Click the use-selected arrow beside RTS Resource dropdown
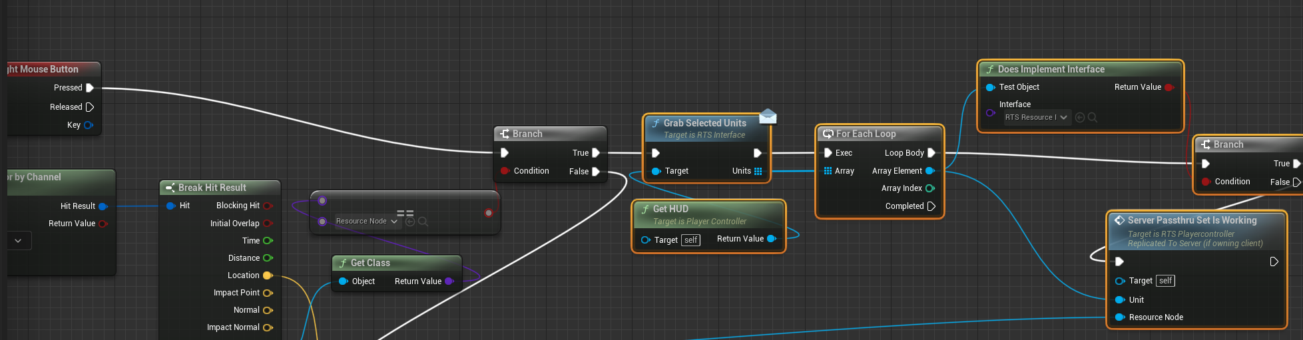Viewport: 1303px width, 340px height. click(x=1080, y=118)
